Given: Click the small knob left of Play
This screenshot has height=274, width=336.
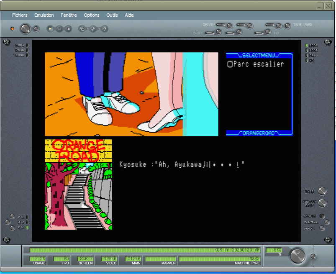Looking at the screenshot, I should point(36,29).
